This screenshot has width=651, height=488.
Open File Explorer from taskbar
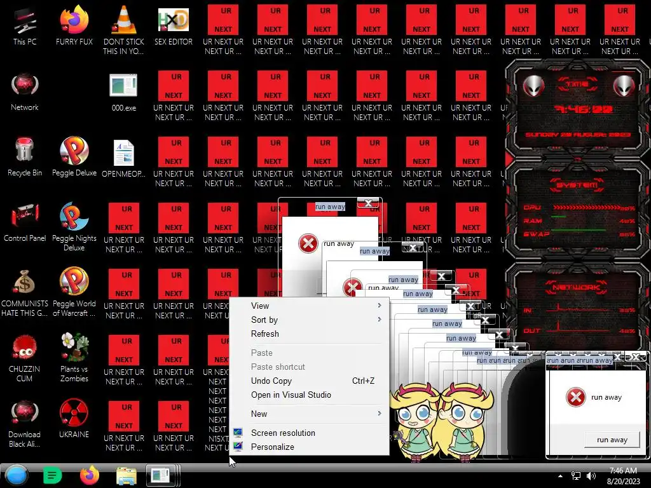(127, 476)
